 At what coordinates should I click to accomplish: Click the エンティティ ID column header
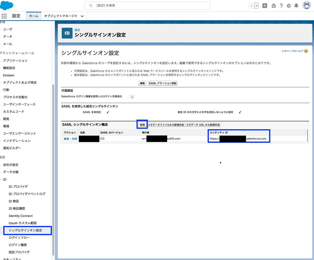[x=219, y=133]
